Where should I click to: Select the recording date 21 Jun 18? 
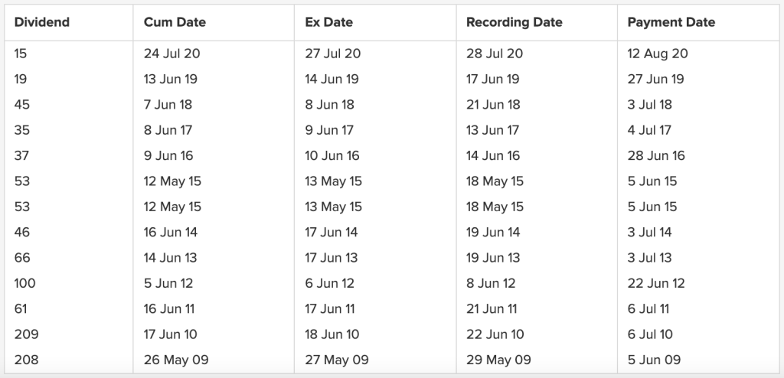(492, 105)
